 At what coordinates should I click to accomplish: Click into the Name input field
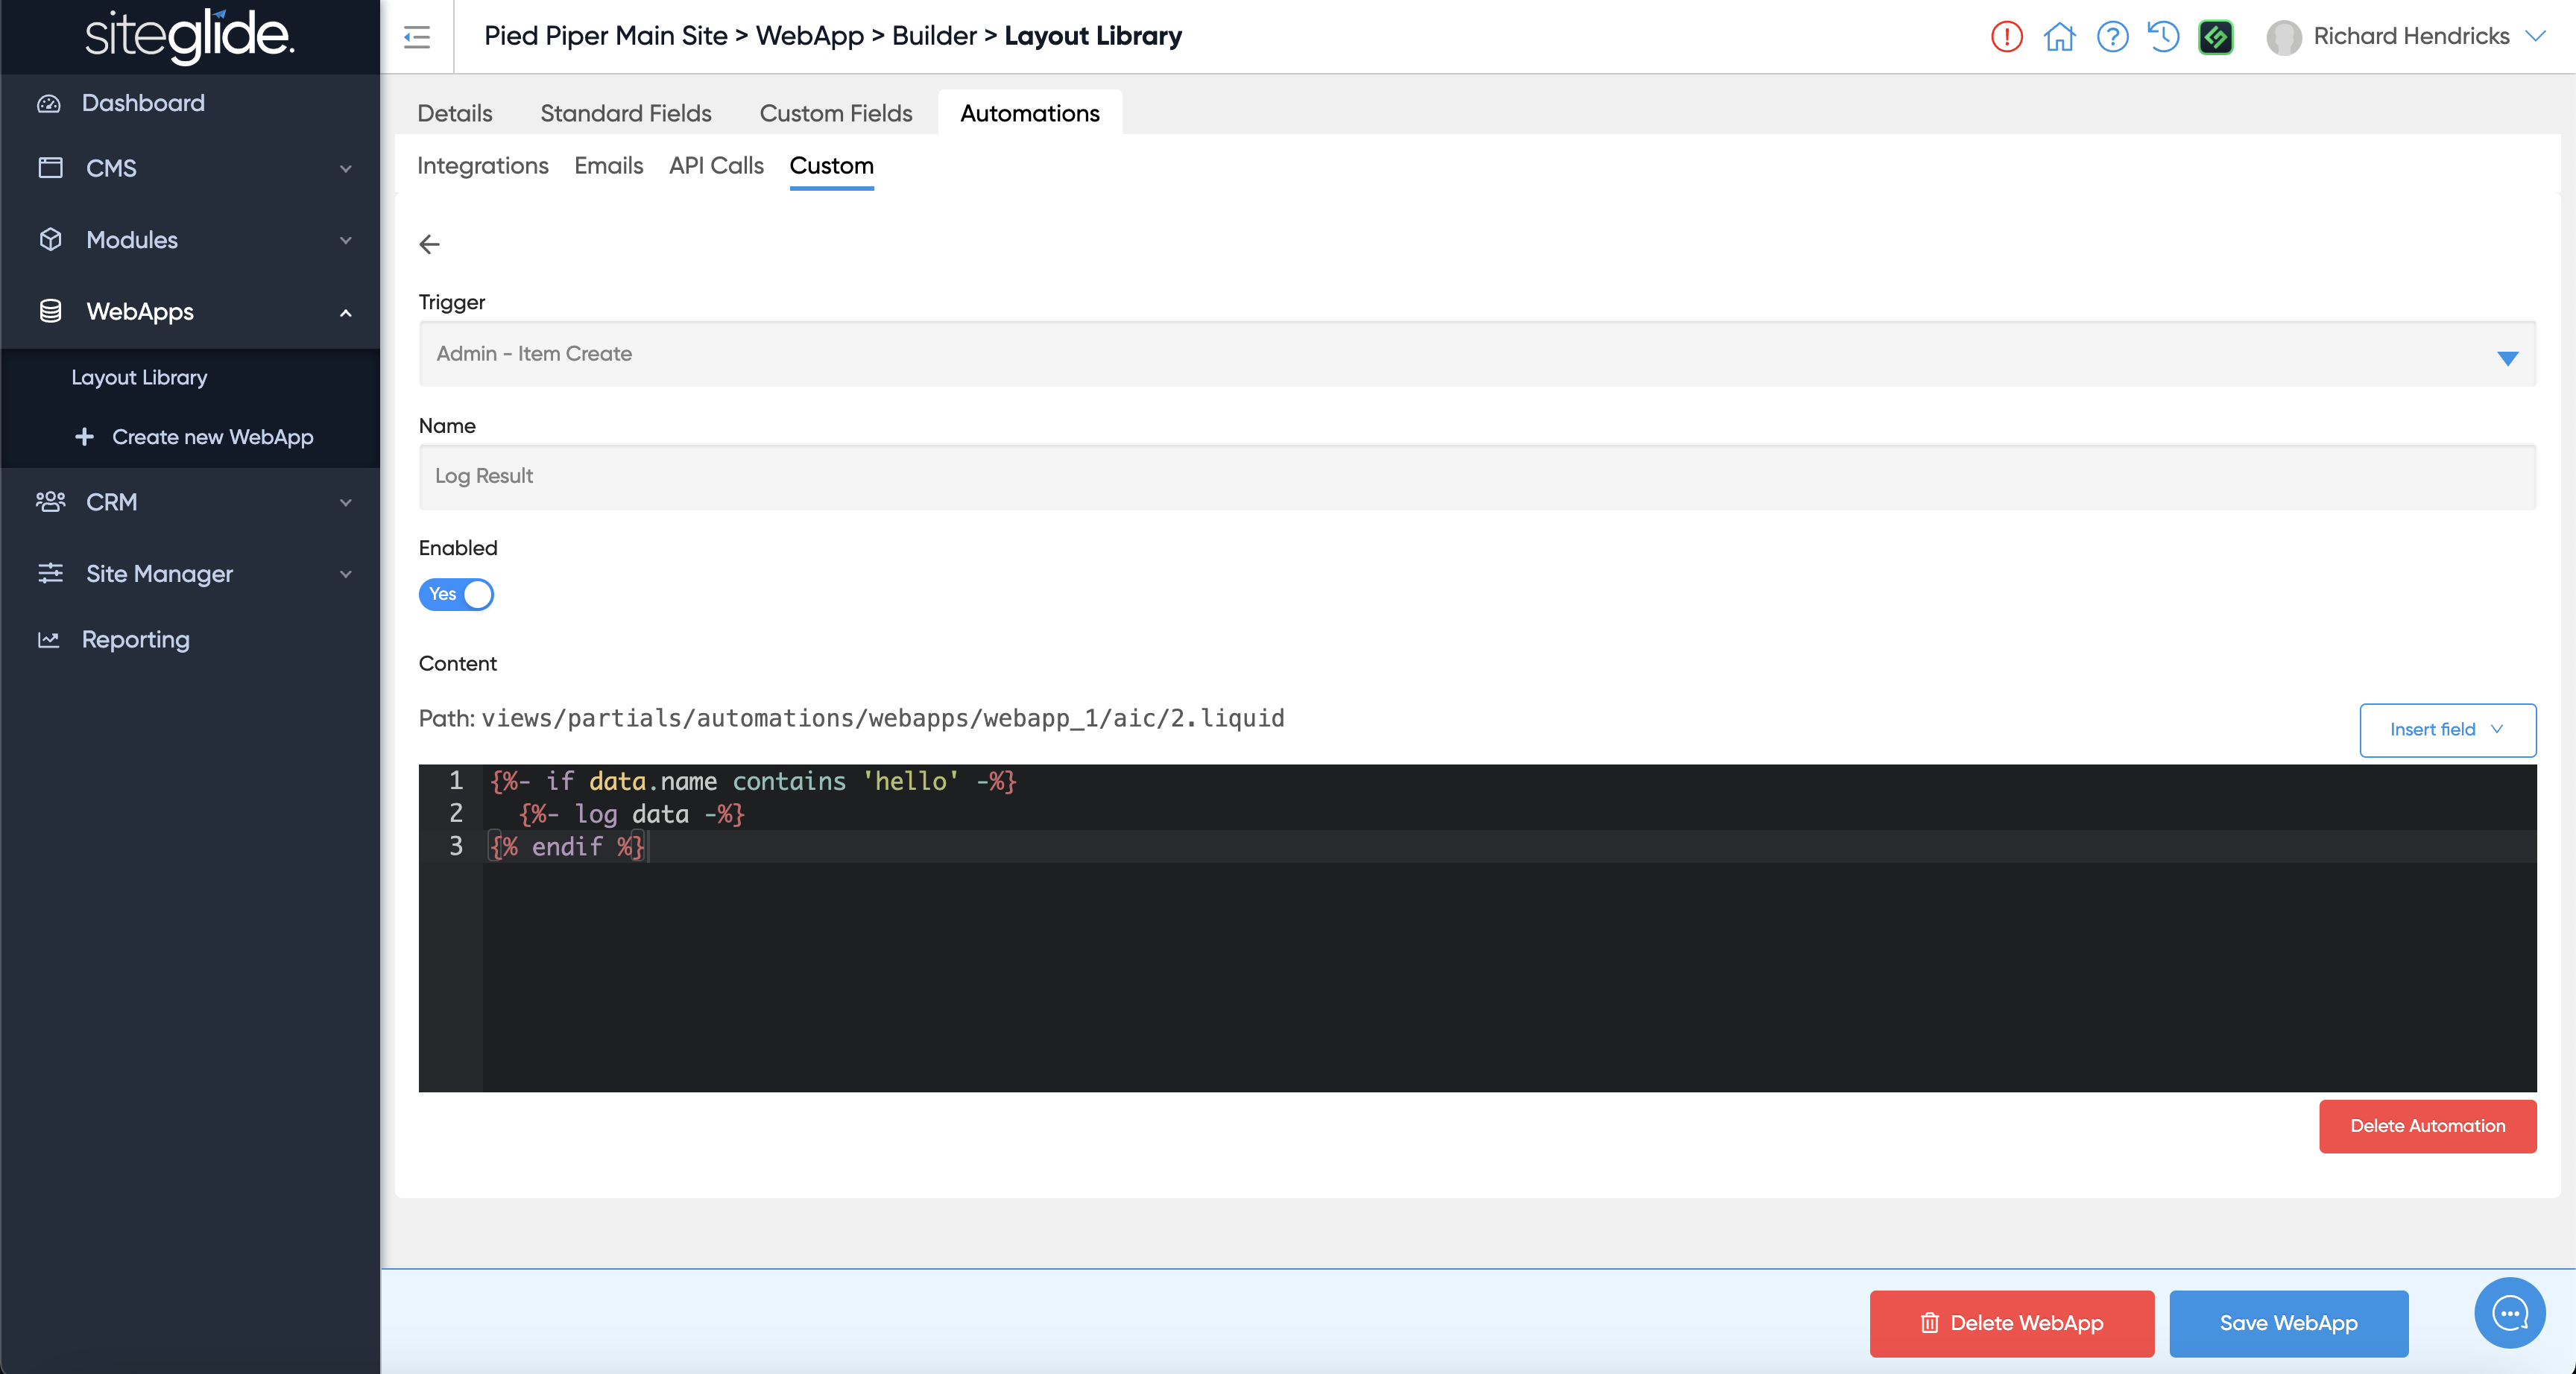click(1477, 477)
